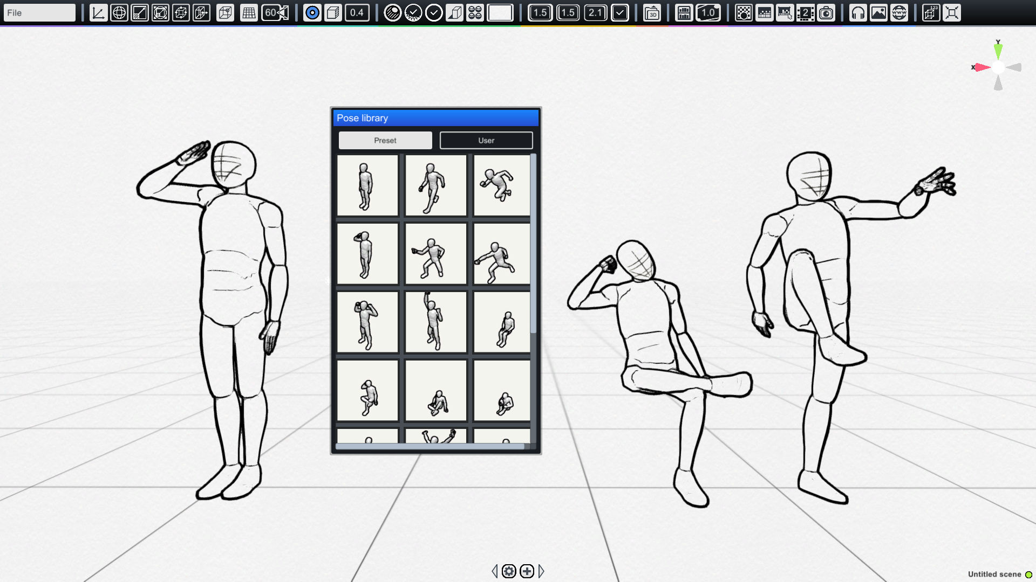Select the salute pose thumbnail in Pose library
Image resolution: width=1036 pixels, height=582 pixels.
pyautogui.click(x=367, y=253)
